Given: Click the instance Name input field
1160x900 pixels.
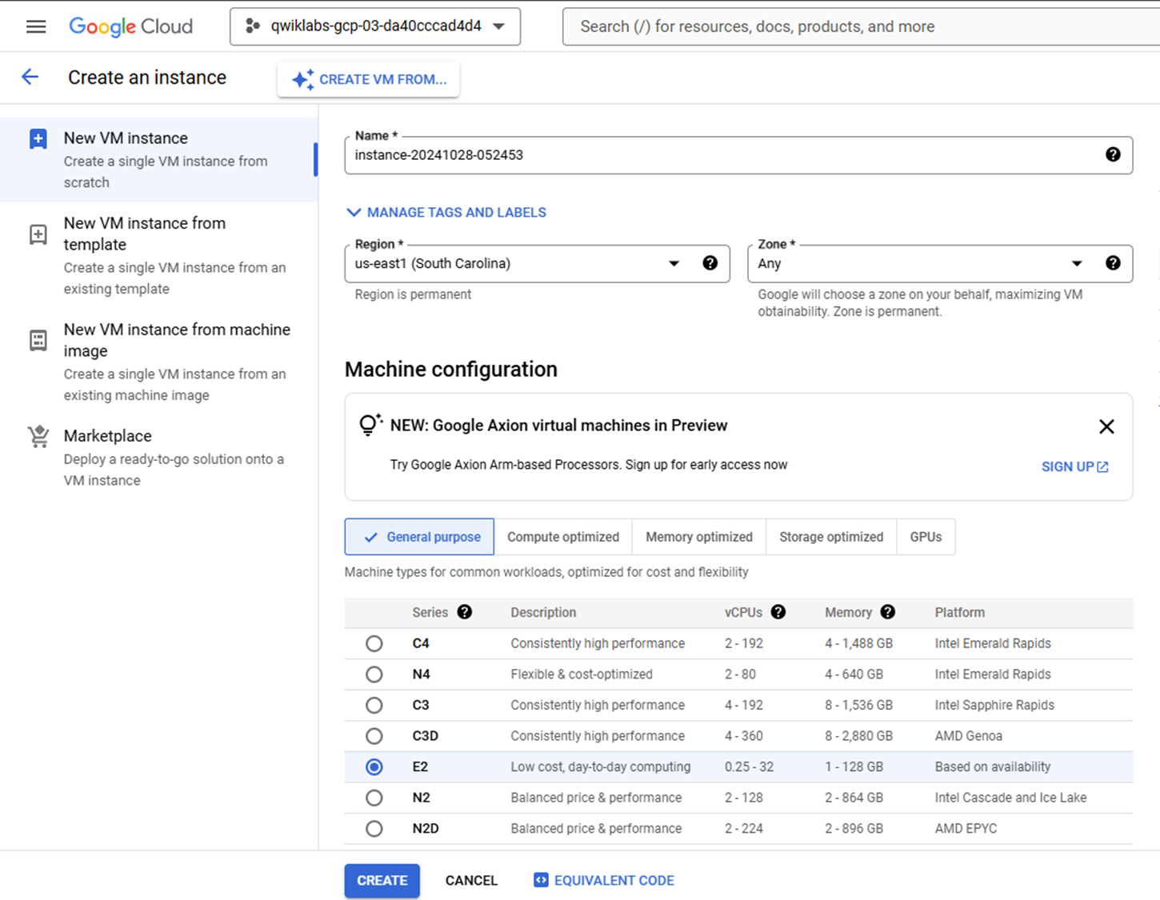Looking at the screenshot, I should (x=720, y=155).
